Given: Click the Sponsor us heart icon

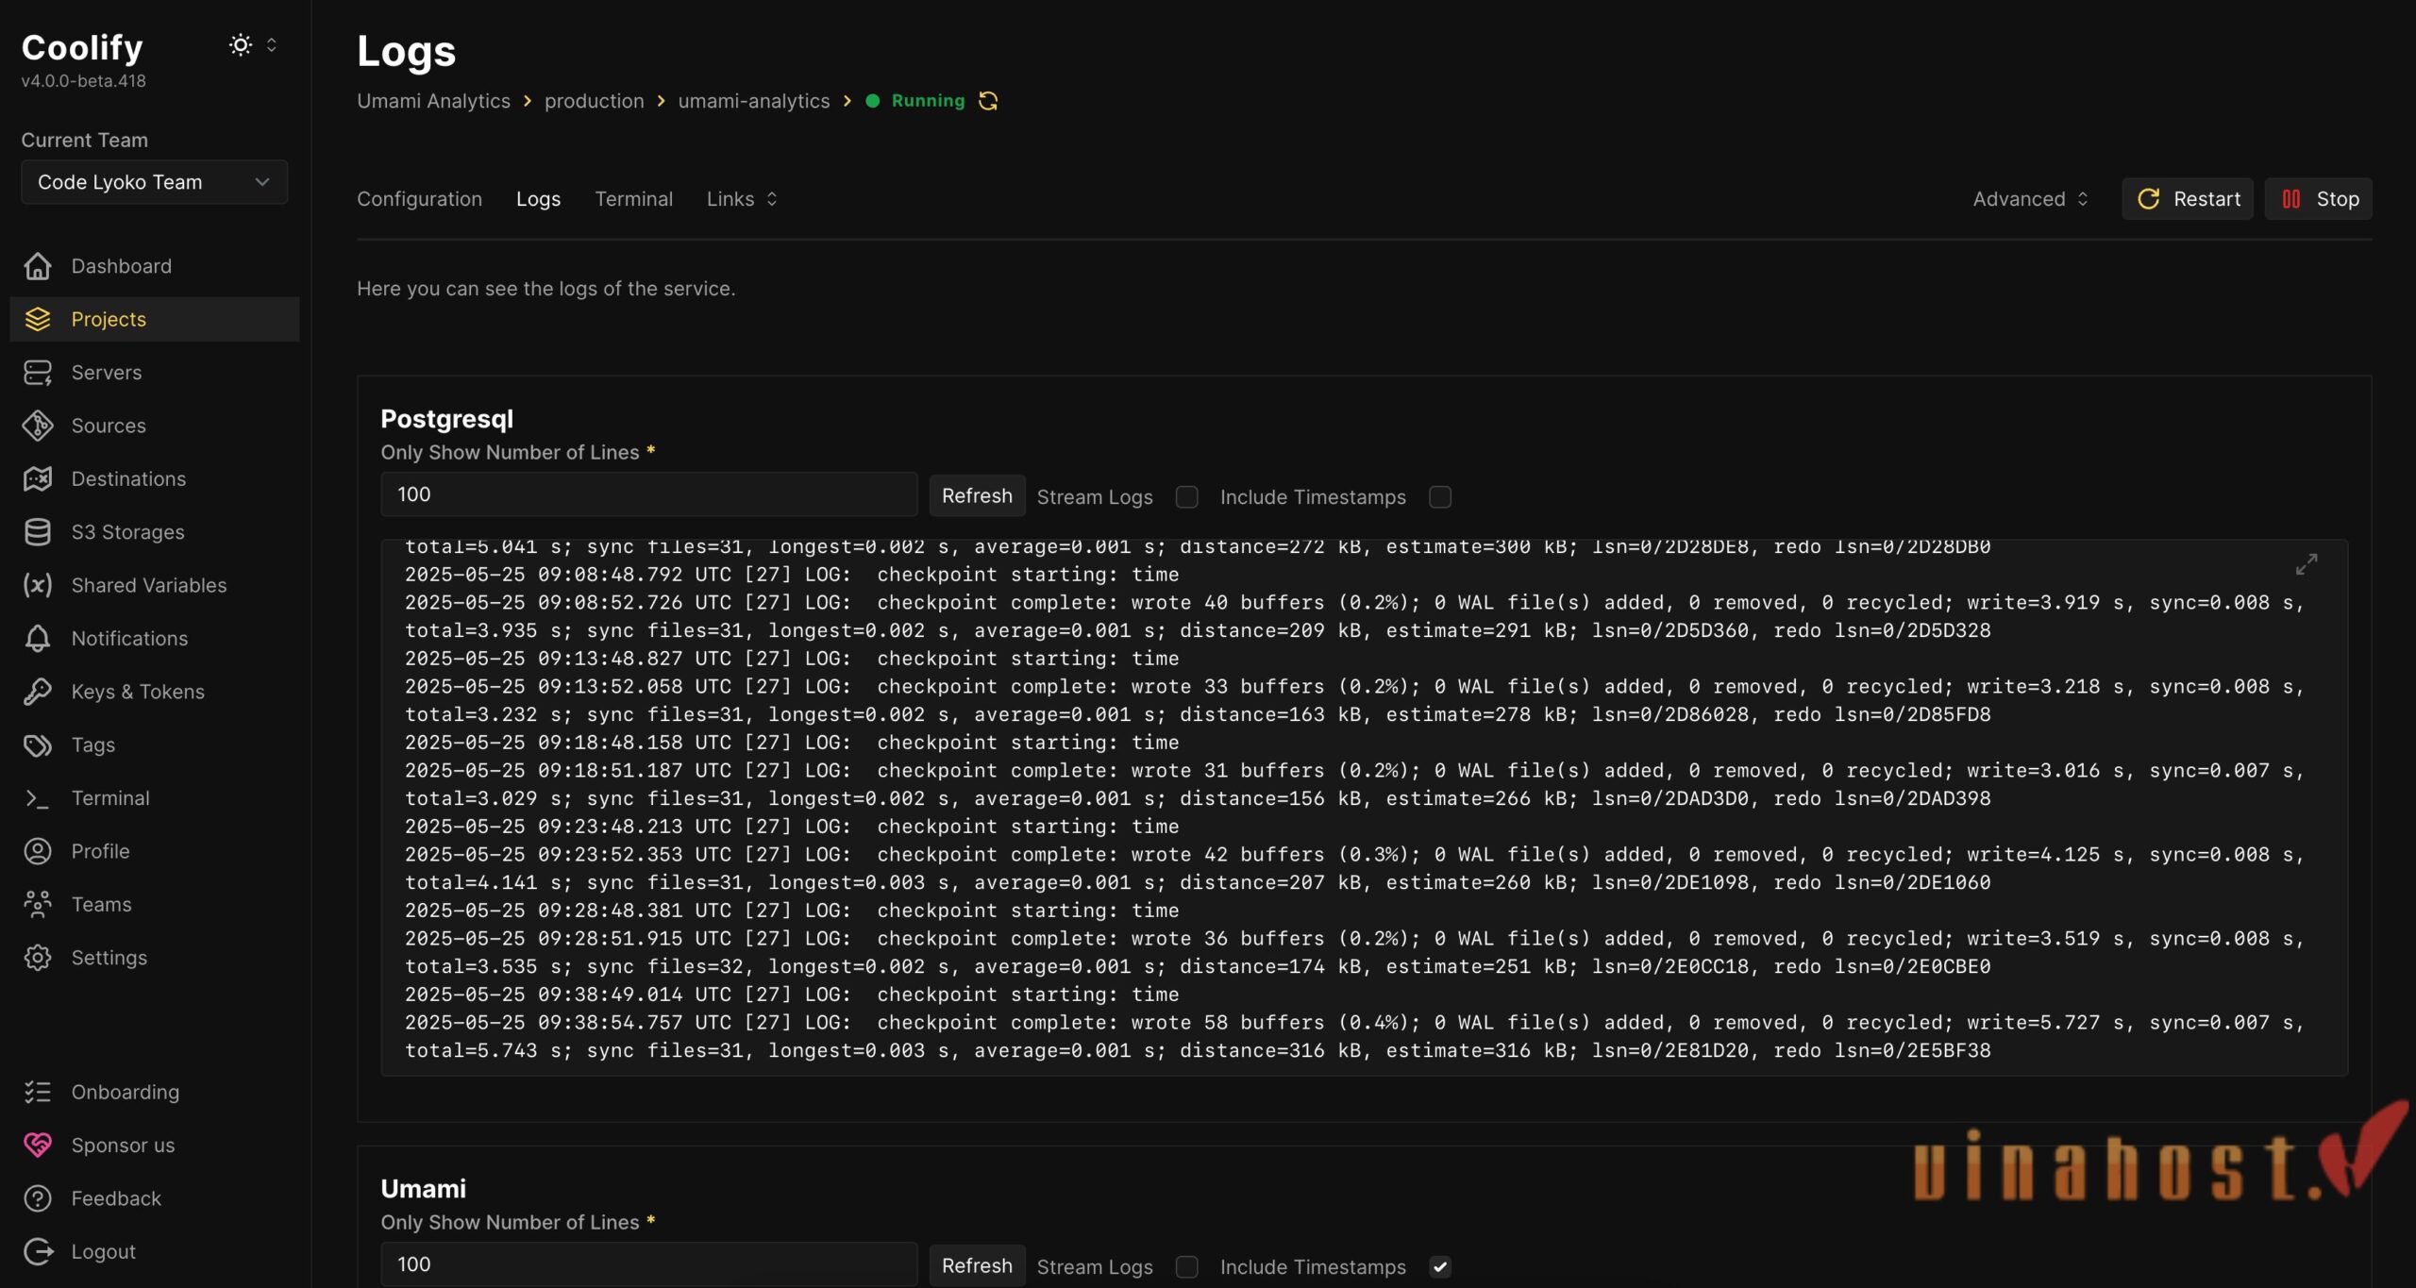Looking at the screenshot, I should coord(38,1146).
